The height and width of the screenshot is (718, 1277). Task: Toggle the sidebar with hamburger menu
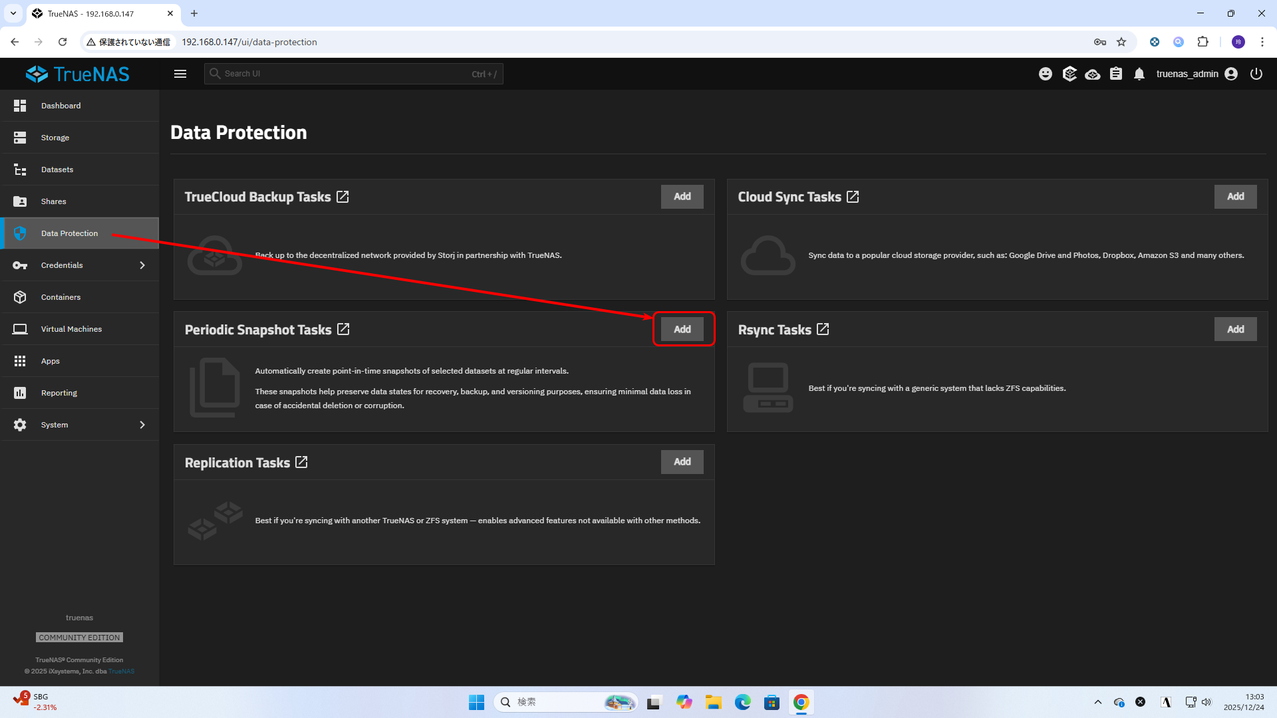(180, 74)
